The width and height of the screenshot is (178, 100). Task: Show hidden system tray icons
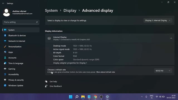[x=142, y=97]
